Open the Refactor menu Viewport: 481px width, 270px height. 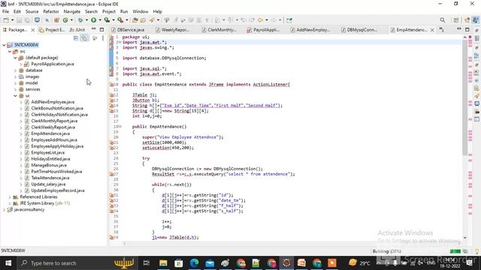(51, 12)
